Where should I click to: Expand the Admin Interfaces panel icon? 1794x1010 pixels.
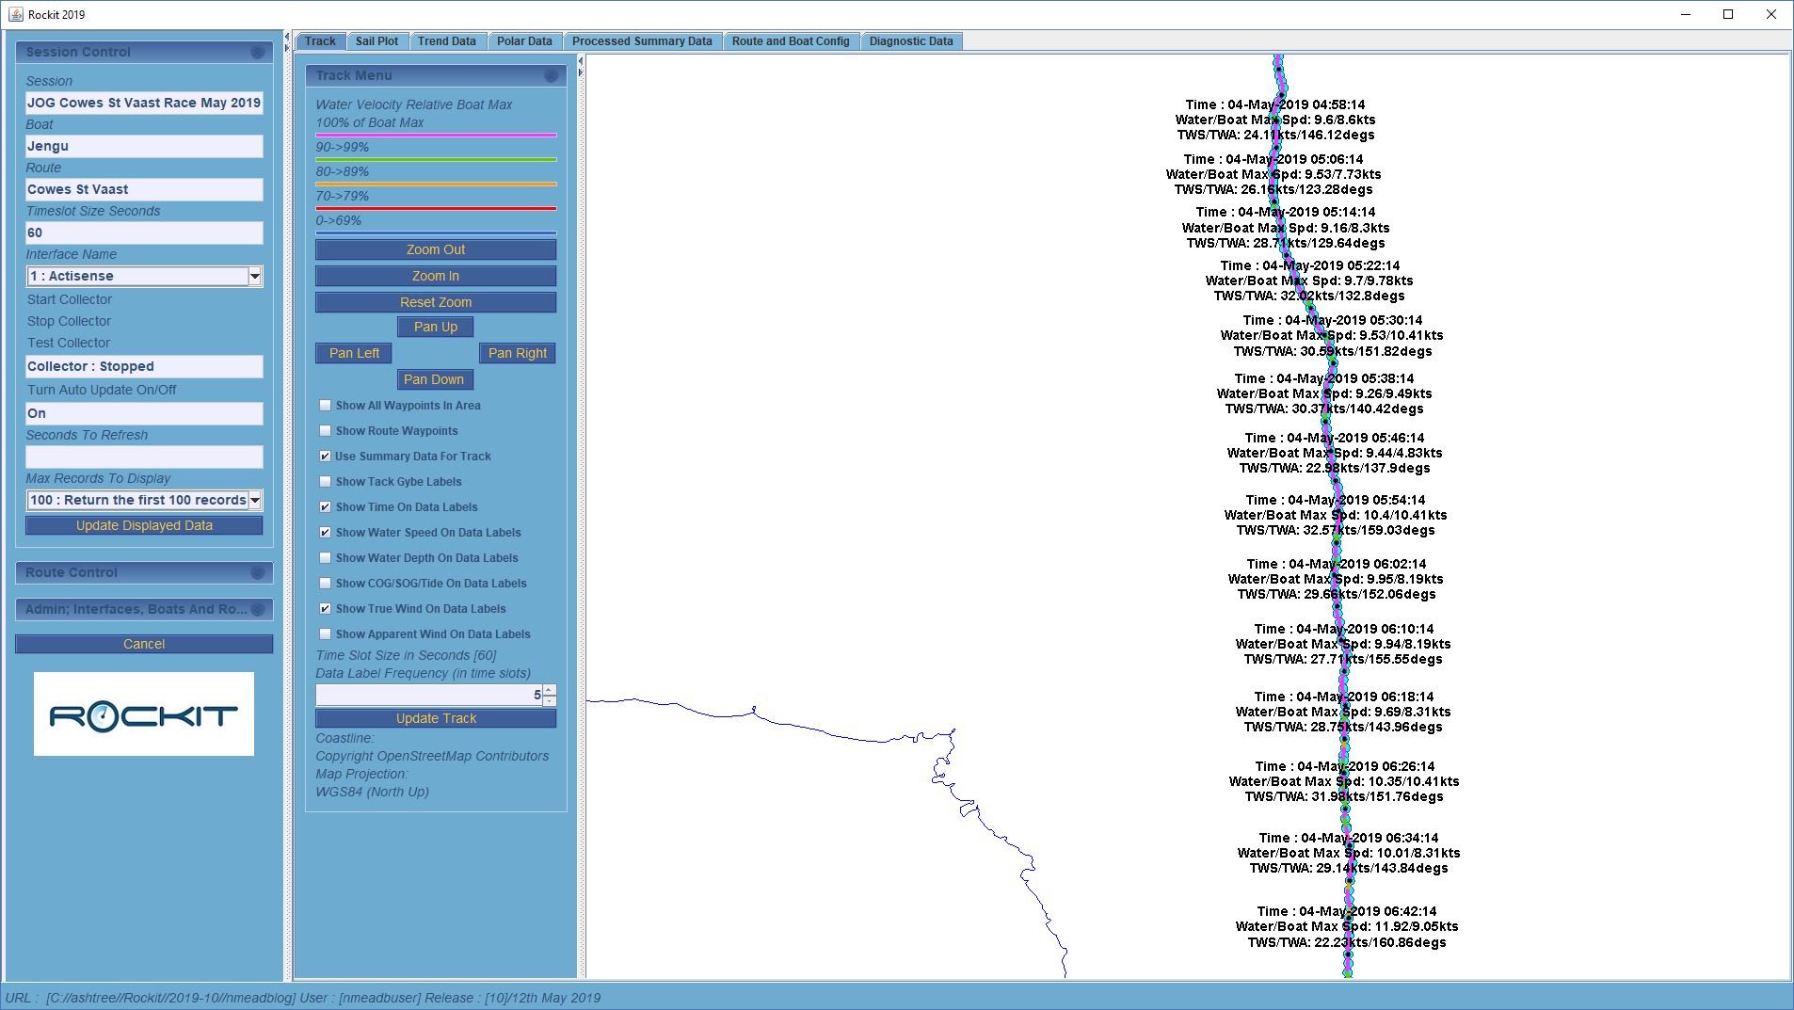point(257,610)
